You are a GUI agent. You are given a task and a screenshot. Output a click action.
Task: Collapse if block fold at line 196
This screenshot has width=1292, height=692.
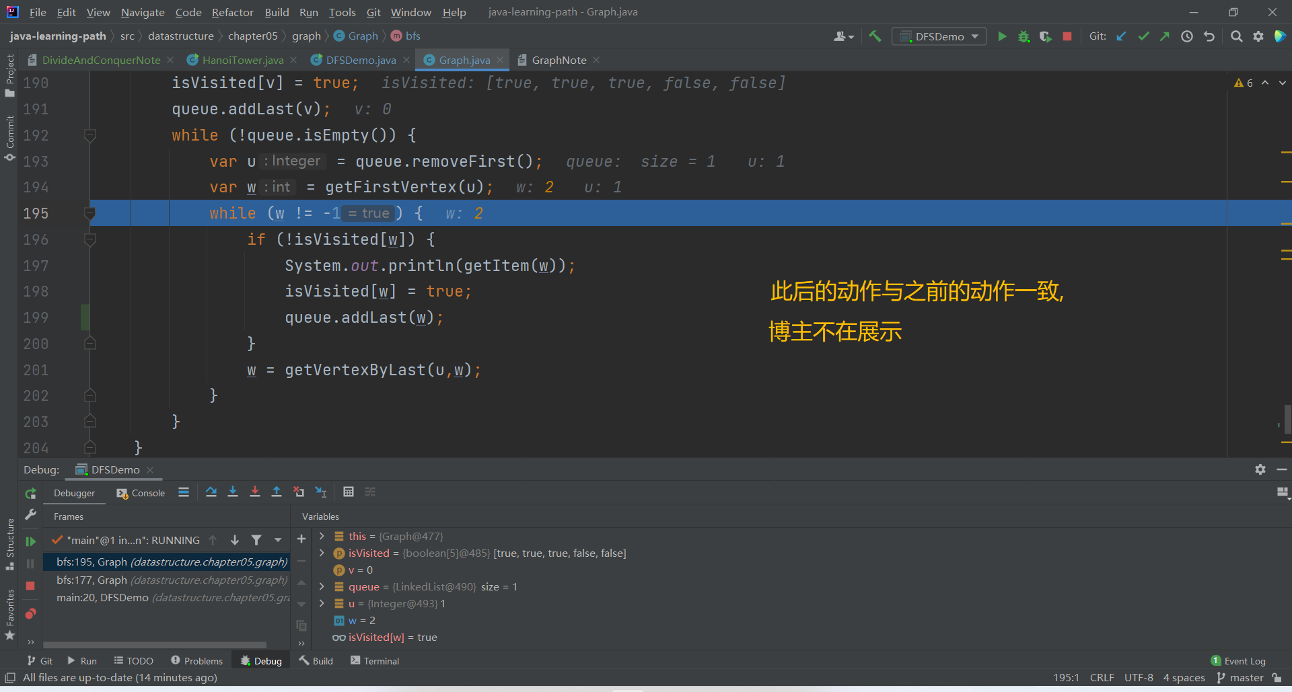pos(89,239)
